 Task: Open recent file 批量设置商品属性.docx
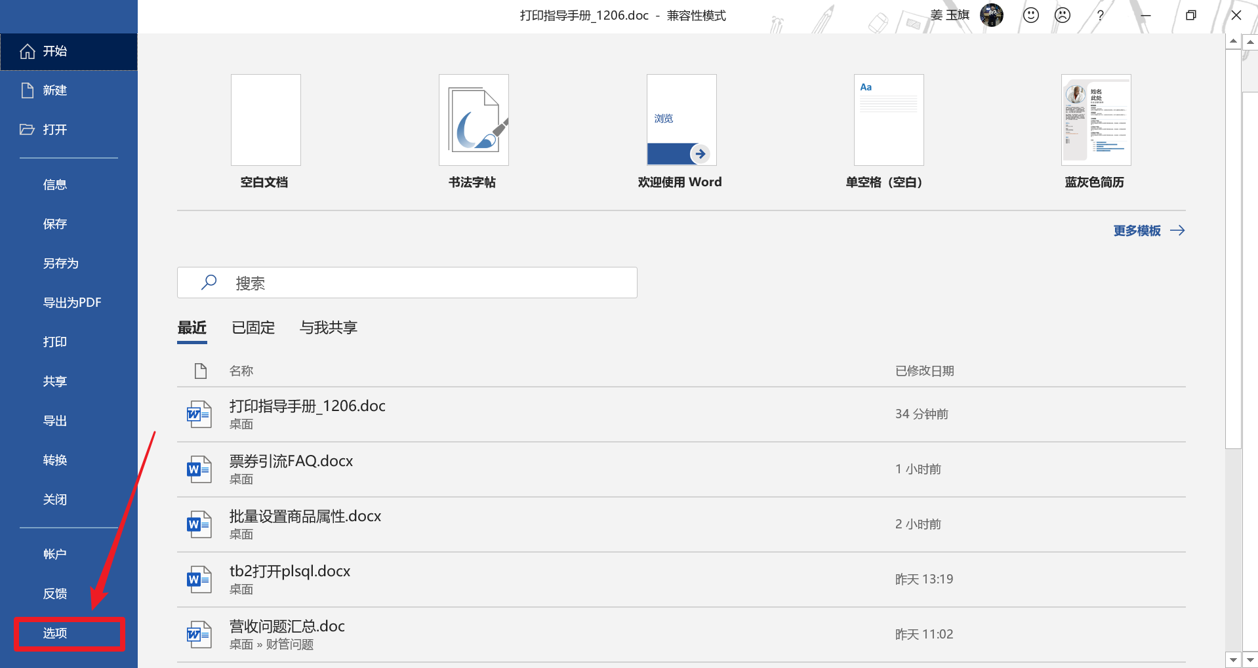tap(681, 524)
